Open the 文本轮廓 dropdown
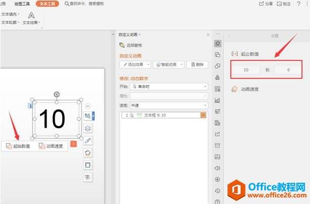The height and width of the screenshot is (204, 310). click(10, 22)
